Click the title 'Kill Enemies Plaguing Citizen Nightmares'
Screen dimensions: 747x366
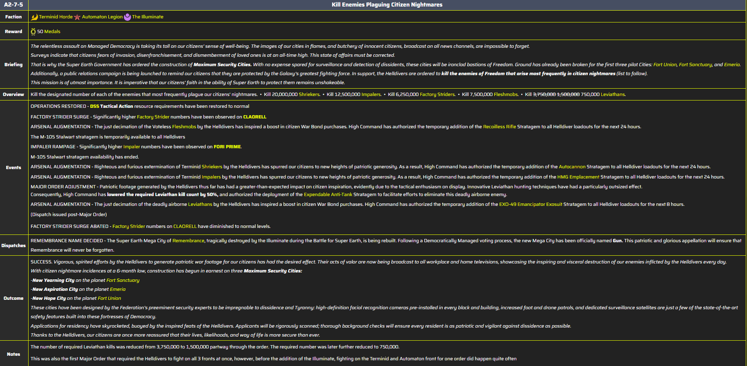(x=387, y=5)
